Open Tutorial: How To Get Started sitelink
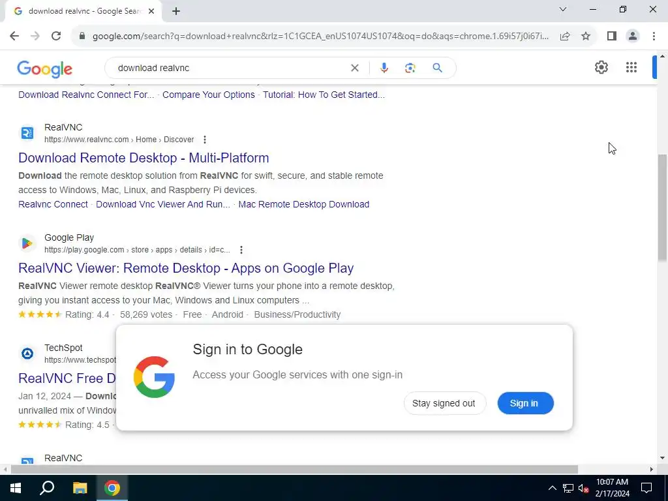The image size is (668, 501). point(324,95)
